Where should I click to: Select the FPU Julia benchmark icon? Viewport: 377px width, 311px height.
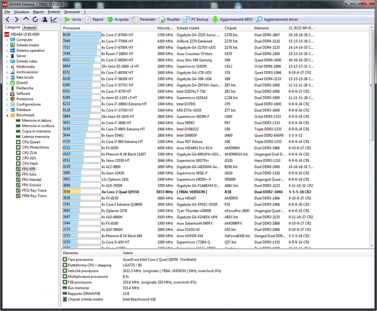(18, 175)
